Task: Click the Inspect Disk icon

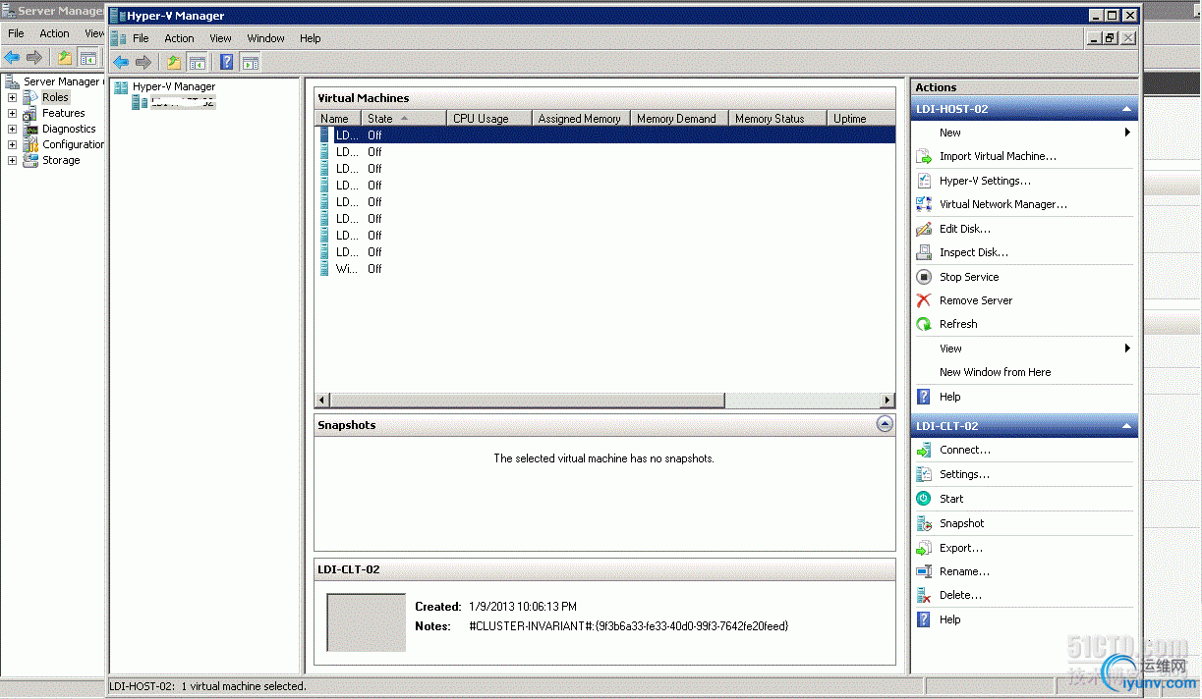Action: coord(923,252)
